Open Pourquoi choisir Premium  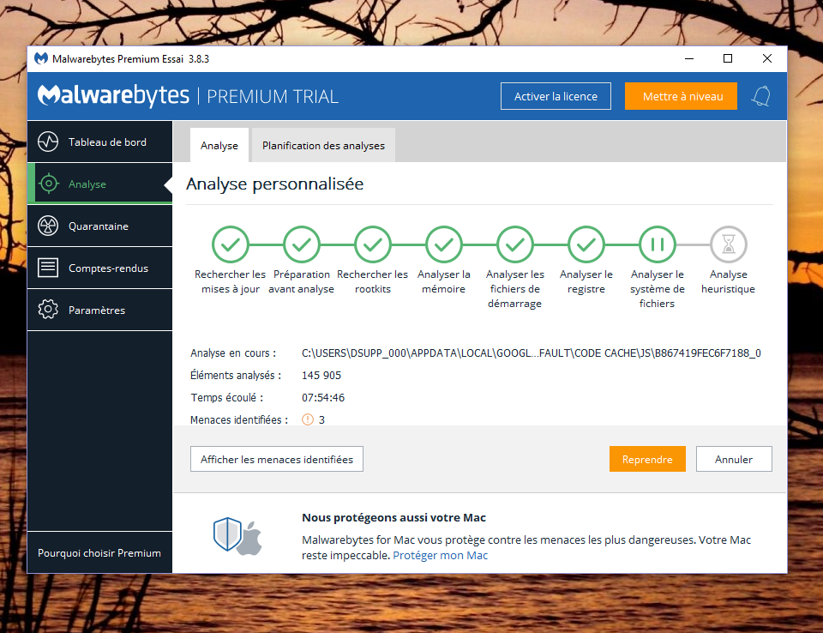99,552
